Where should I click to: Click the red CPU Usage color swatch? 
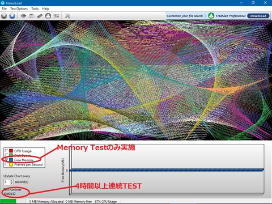[x=11, y=151]
